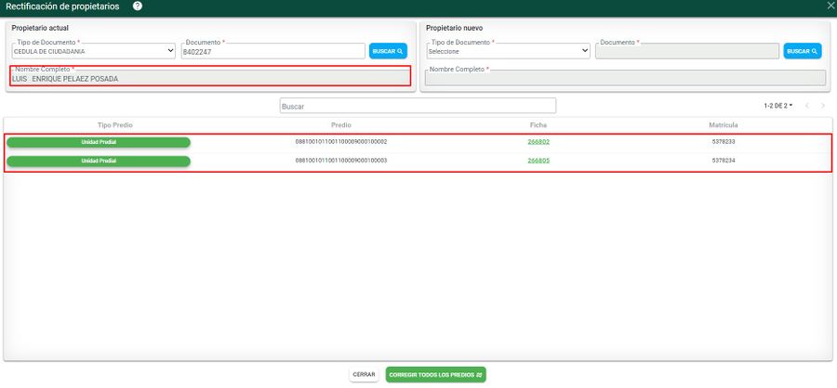Go to next page of results
Screen dimensions: 837x388
pos(823,106)
